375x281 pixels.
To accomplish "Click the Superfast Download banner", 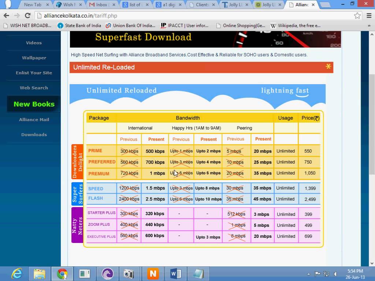I will 205,39.
